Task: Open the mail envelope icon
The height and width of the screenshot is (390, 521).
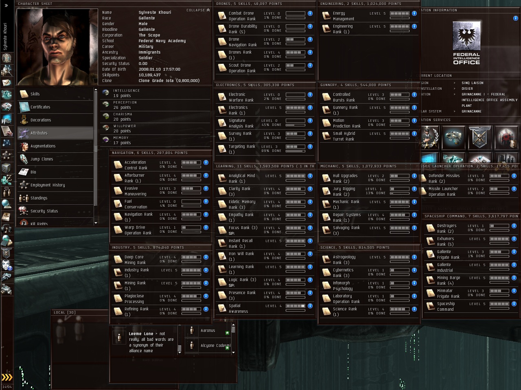Action: 7,83
